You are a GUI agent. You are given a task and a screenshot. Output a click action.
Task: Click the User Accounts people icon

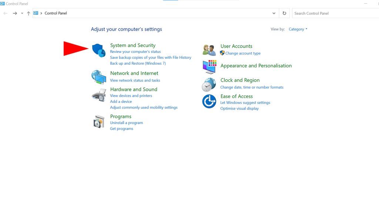pyautogui.click(x=209, y=50)
